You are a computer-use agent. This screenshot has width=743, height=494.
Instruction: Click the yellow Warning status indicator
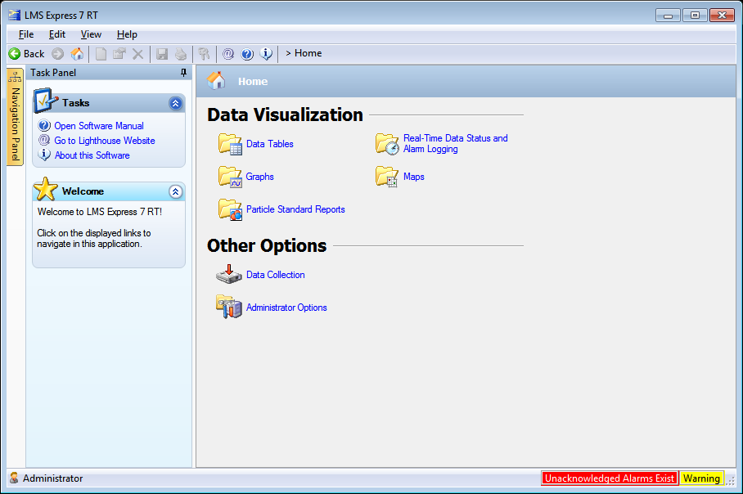pos(701,478)
